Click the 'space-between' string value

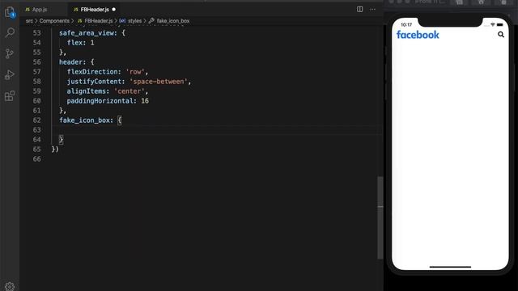click(x=159, y=82)
